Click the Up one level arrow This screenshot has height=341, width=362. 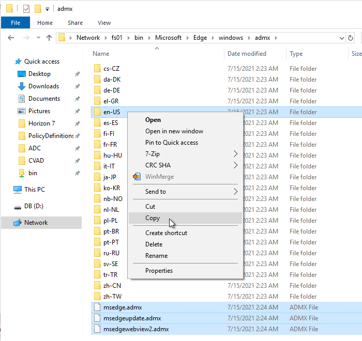click(x=49, y=38)
